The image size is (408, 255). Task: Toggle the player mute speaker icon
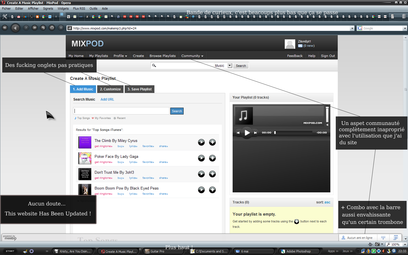pyautogui.click(x=327, y=125)
